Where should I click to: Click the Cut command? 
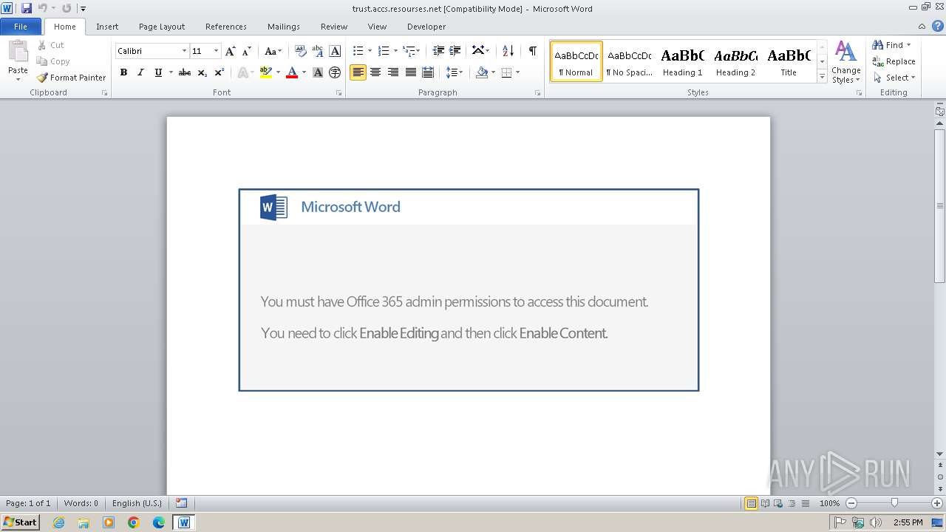(x=51, y=45)
